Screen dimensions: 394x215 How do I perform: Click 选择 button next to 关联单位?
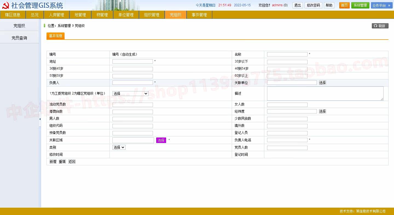pos(323,83)
